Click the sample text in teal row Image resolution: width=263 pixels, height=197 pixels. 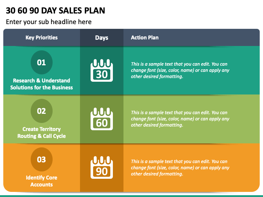point(180,70)
